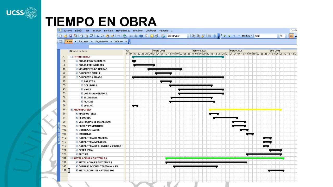Open the font size 8 dropdown
This screenshot has height=187, width=333.
[x=286, y=36]
